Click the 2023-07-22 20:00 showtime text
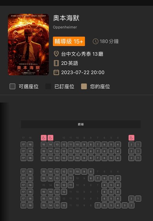153x221 pixels. click(83, 73)
